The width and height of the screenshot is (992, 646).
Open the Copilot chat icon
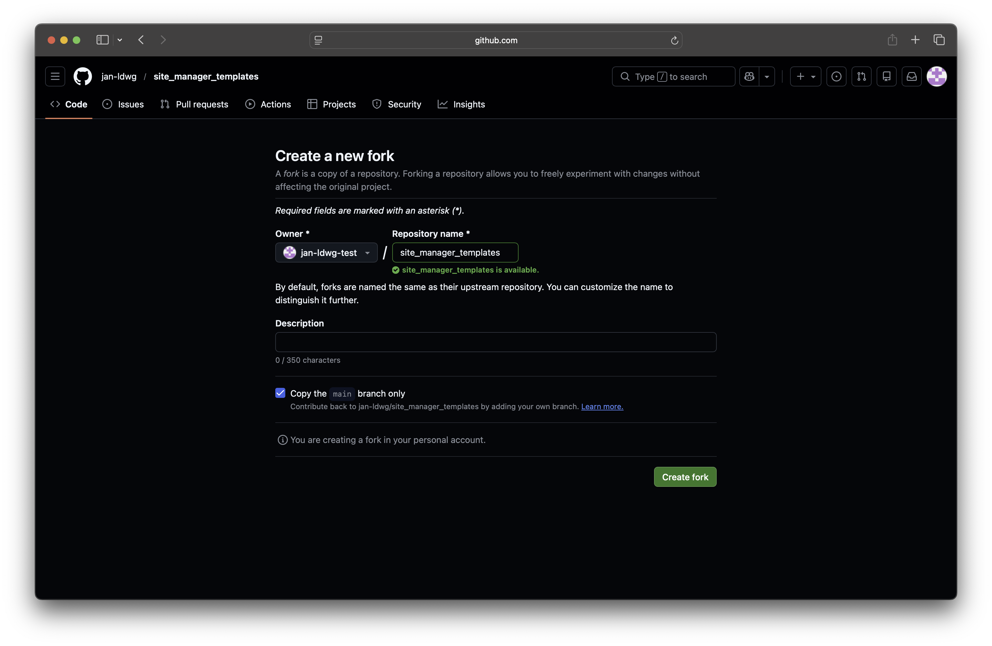click(749, 77)
